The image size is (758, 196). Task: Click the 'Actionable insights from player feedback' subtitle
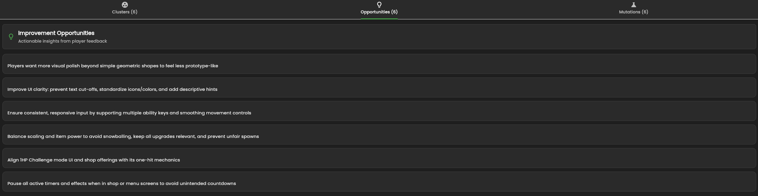pyautogui.click(x=62, y=41)
